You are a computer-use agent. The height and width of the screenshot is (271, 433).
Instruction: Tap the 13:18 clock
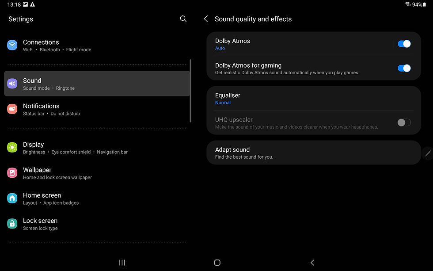pos(14,4)
